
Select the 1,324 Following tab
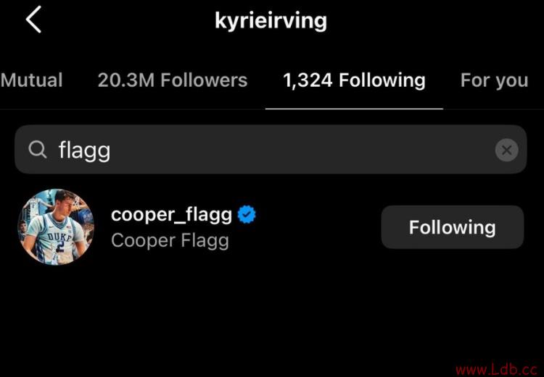point(354,80)
